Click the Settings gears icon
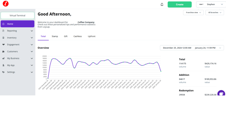The width and height of the screenshot is (226, 119). 3,72
